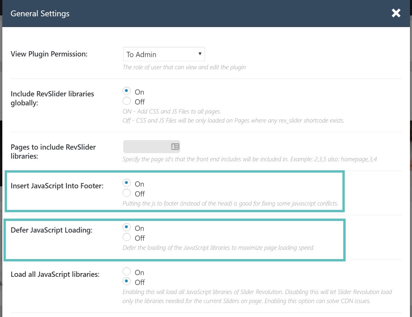This screenshot has width=412, height=317.
Task: Click the Include RevSlider libraries globally label
Action: [x=52, y=98]
